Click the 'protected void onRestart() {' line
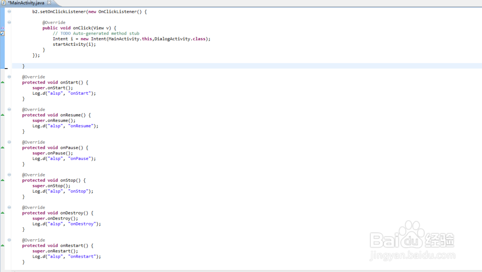Screen dimensions: 482x272 (x=57, y=246)
